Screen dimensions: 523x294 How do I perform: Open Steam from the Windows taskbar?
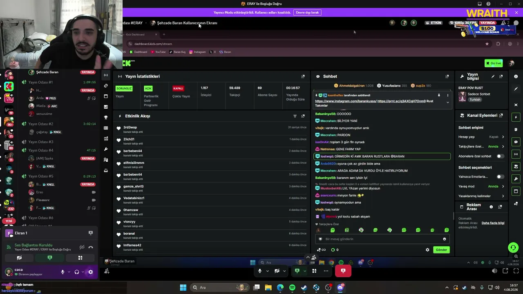tap(304, 287)
